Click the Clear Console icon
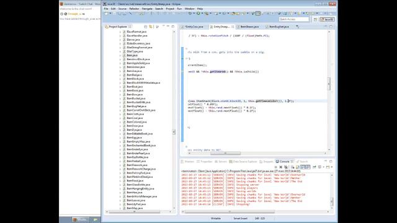The height and width of the screenshot is (223, 397). click(x=292, y=167)
